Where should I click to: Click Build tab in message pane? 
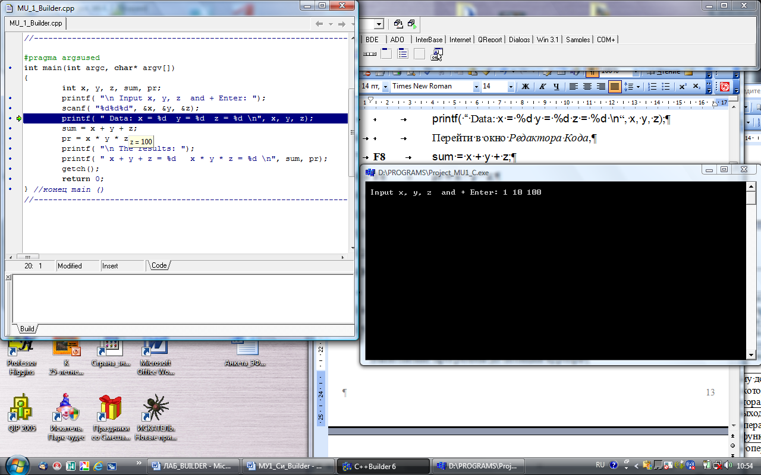[x=27, y=329]
